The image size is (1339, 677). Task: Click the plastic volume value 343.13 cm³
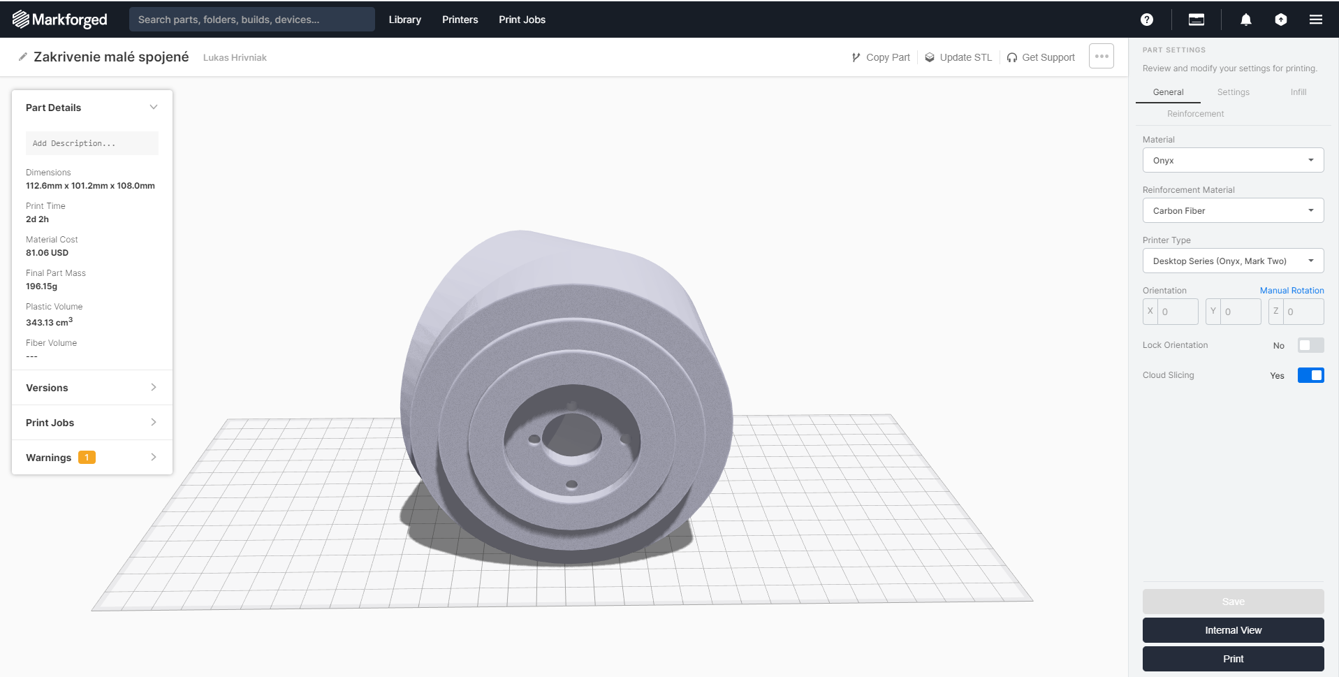click(49, 322)
